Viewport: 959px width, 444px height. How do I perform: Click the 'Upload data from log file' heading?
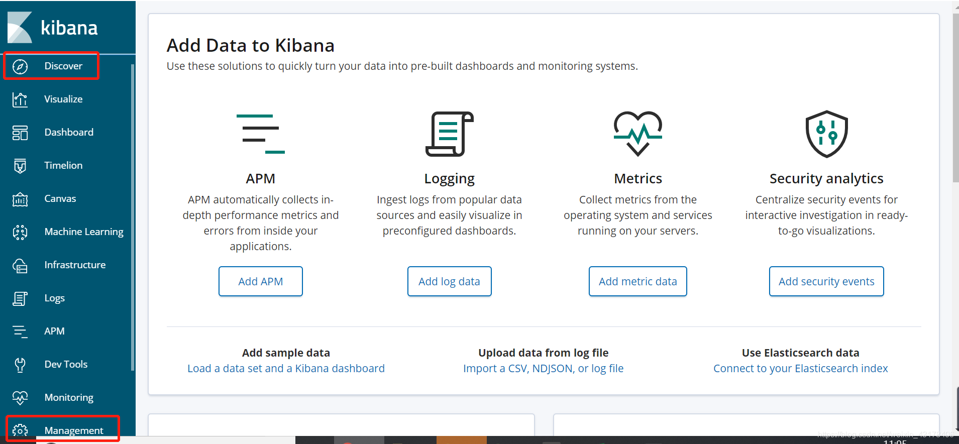coord(544,353)
